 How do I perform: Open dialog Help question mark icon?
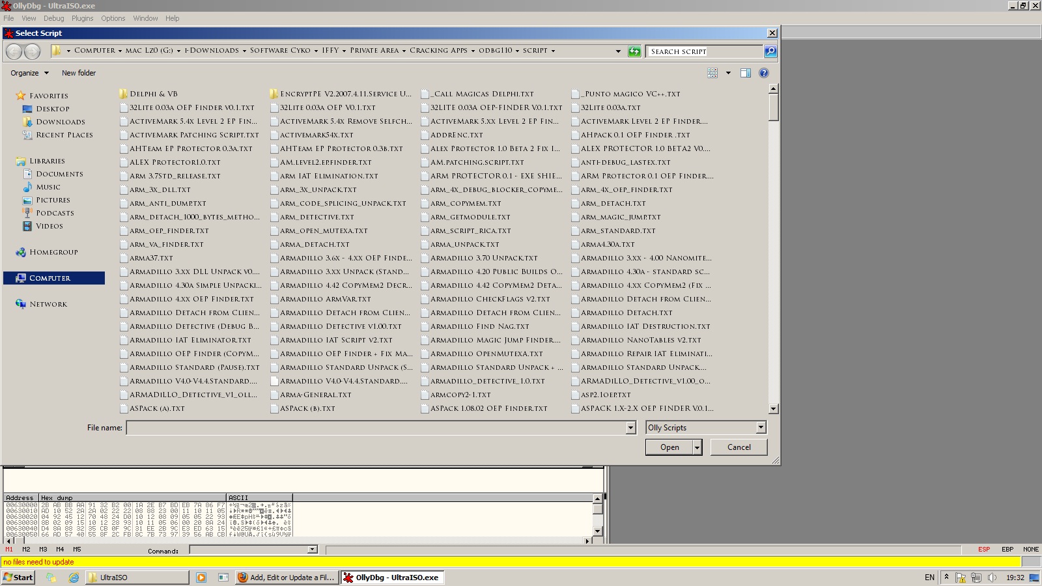764,73
